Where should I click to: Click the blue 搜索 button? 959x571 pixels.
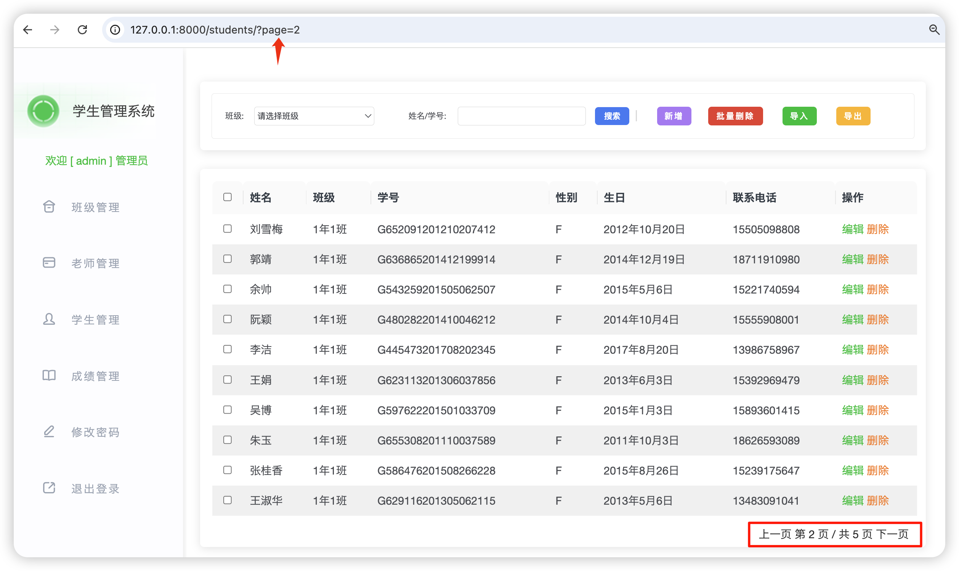(612, 116)
